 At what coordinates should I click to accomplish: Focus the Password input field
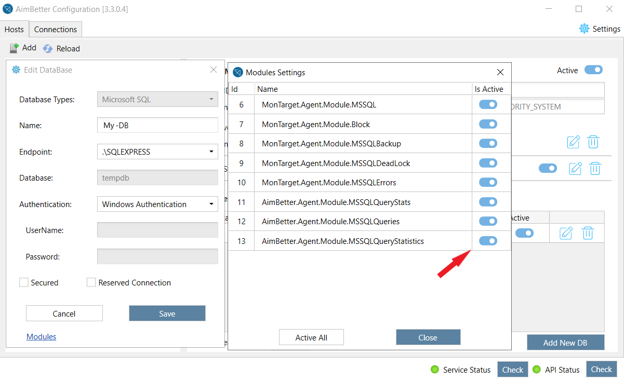pyautogui.click(x=157, y=256)
